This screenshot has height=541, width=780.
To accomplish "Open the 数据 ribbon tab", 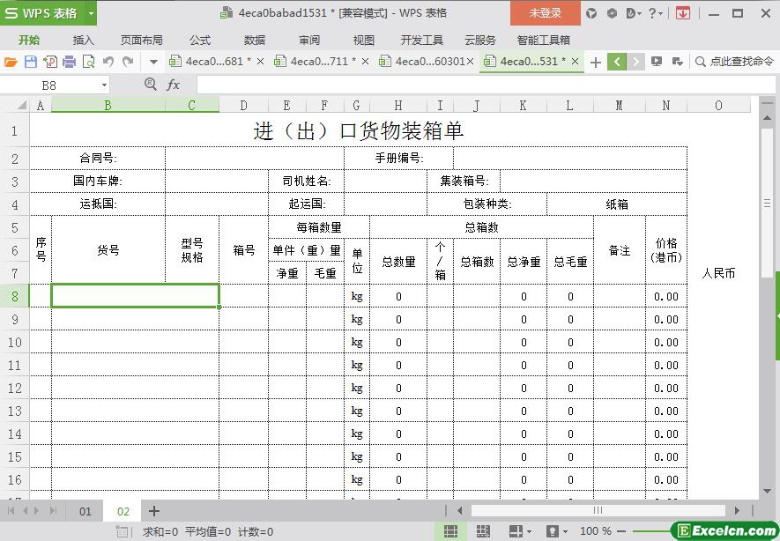I will tap(255, 40).
